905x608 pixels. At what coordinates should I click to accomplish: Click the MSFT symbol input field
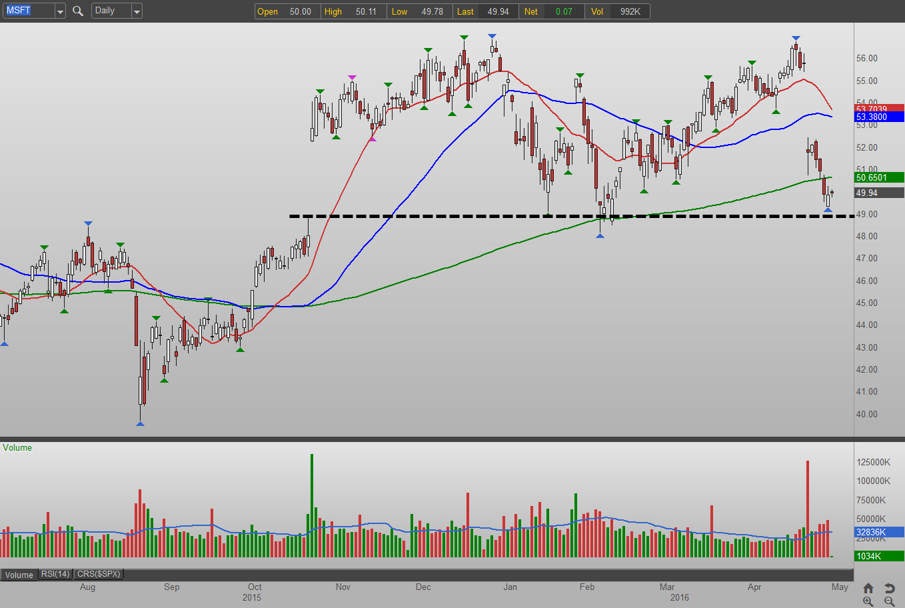tap(28, 11)
